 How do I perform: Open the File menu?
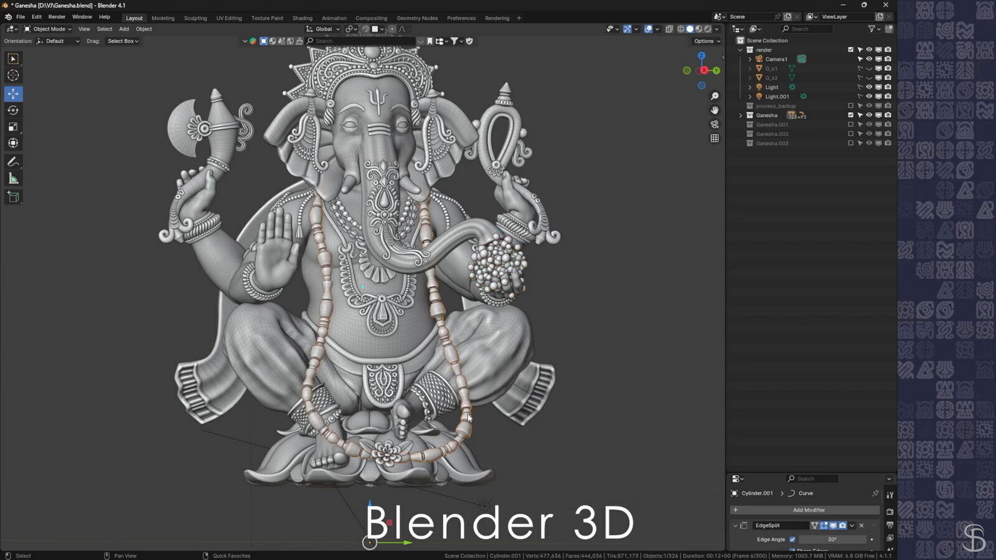[21, 17]
